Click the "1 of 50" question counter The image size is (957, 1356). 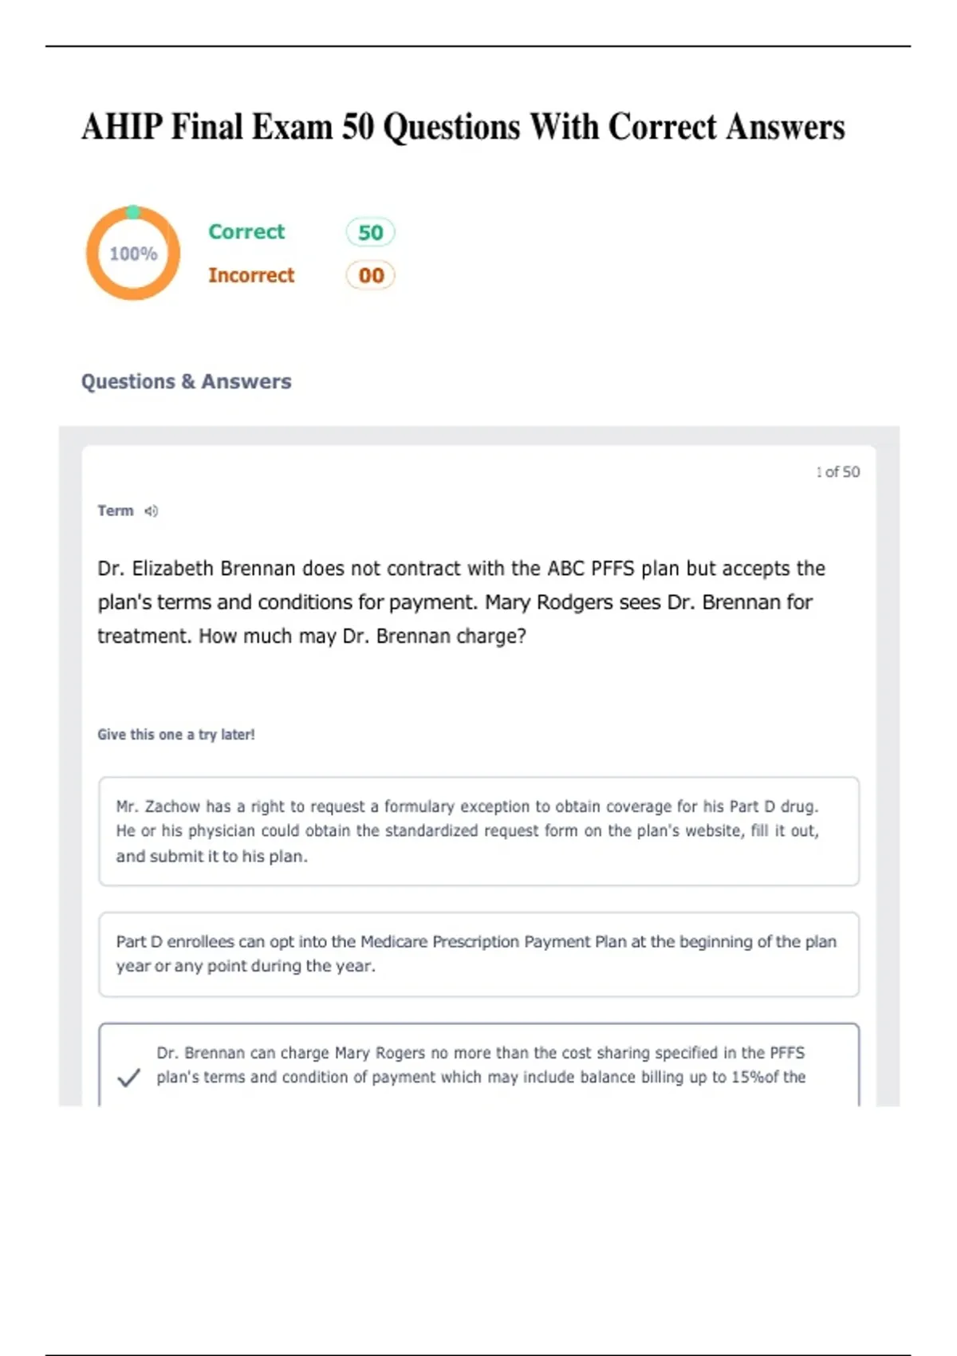837,472
